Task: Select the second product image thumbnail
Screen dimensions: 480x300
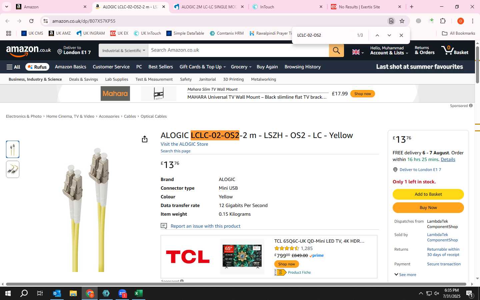Action: click(13, 169)
